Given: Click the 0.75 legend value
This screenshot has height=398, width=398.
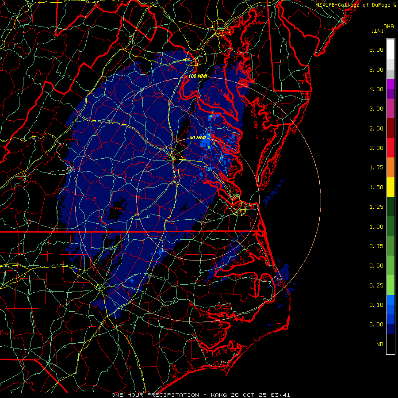Looking at the screenshot, I should [376, 246].
